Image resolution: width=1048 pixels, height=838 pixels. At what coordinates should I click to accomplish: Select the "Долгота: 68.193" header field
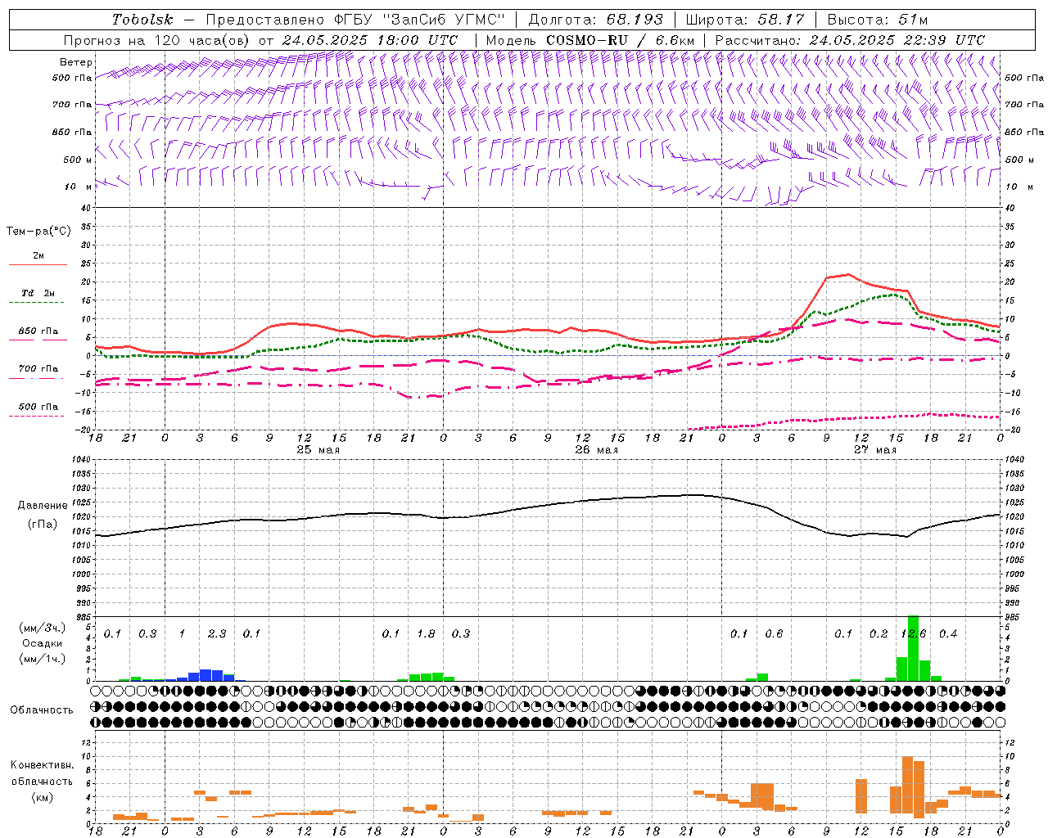(x=595, y=20)
